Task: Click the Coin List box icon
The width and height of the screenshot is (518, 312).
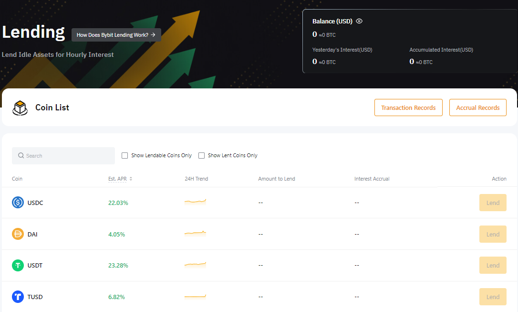Action: 20,108
